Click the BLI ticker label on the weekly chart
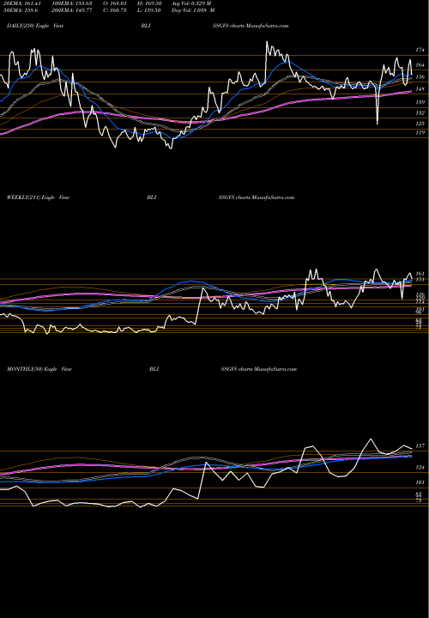The image size is (429, 618). click(x=152, y=197)
